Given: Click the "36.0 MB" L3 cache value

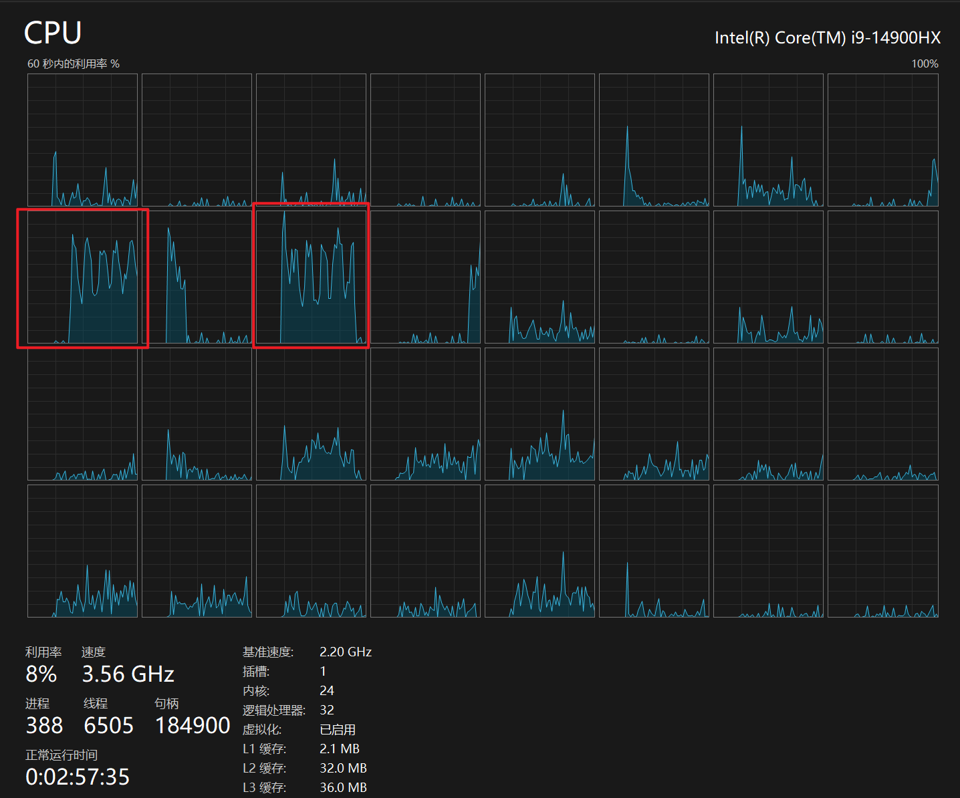Looking at the screenshot, I should [344, 787].
